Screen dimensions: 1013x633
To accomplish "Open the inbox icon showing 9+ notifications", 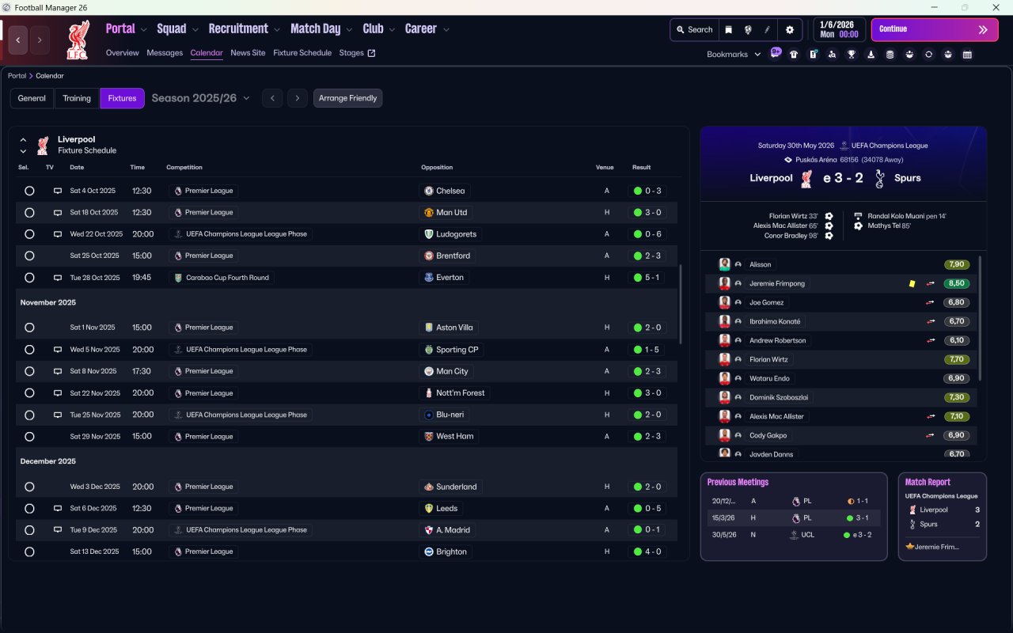I will [x=776, y=54].
